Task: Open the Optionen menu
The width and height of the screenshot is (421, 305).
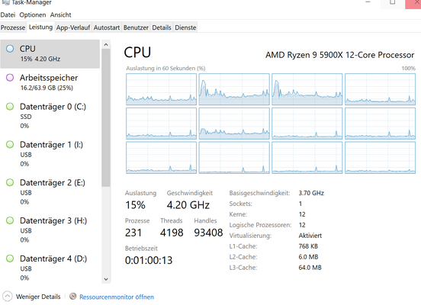Action: point(33,14)
